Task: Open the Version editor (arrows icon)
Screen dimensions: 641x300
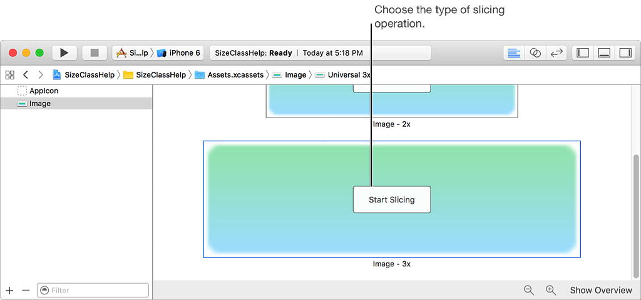Action: tap(556, 52)
